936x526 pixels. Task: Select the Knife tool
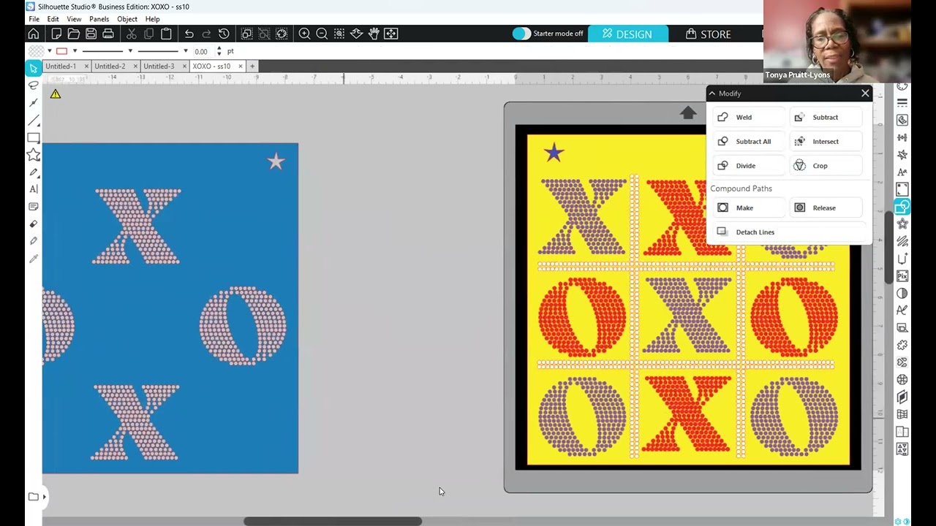point(33,241)
